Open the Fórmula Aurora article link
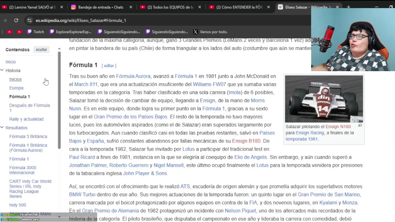 [x=133, y=76]
